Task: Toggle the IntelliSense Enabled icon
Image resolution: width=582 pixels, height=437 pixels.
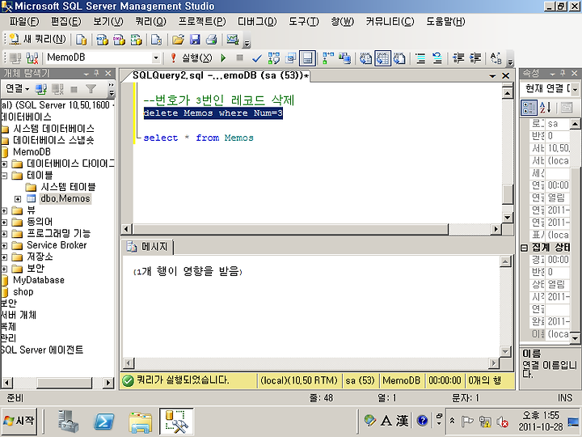Action: click(307, 58)
